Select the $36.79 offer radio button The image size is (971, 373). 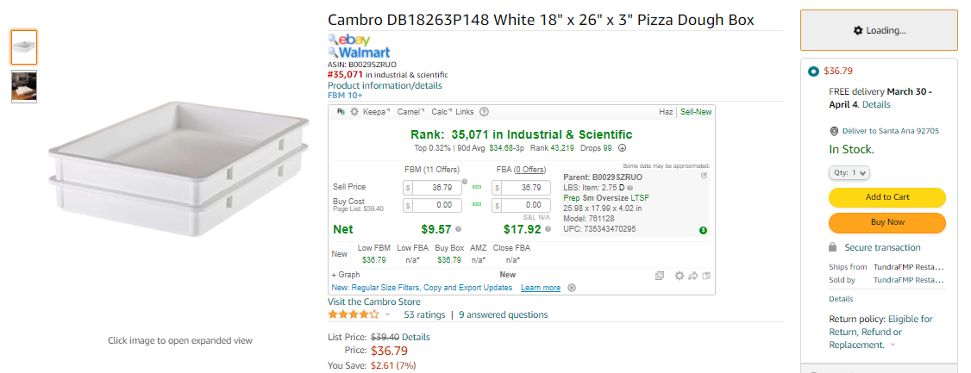(813, 71)
